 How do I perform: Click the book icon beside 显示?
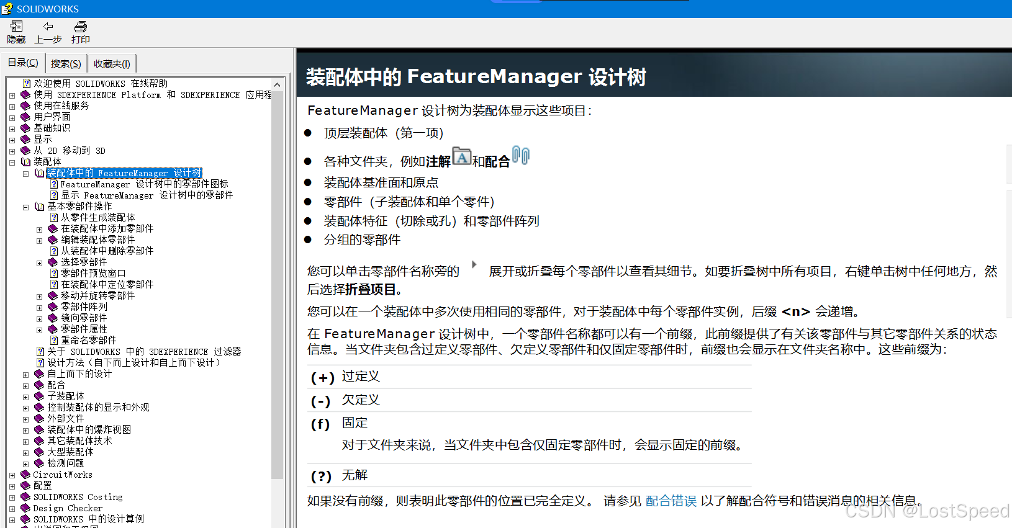(25, 139)
